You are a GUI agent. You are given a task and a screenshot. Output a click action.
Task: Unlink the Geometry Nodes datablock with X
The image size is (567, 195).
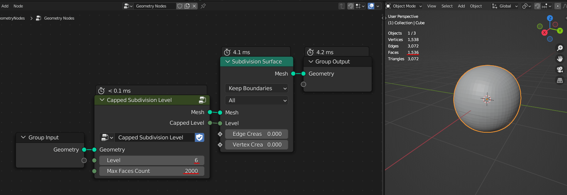(194, 6)
